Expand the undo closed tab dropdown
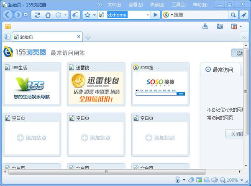This screenshot has width=251, height=186. (x=65, y=15)
